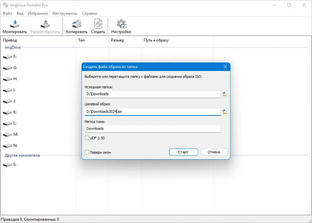The height and width of the screenshot is (223, 312).
Task: Select virtual drive G: icon
Action: click(x=8, y=68)
